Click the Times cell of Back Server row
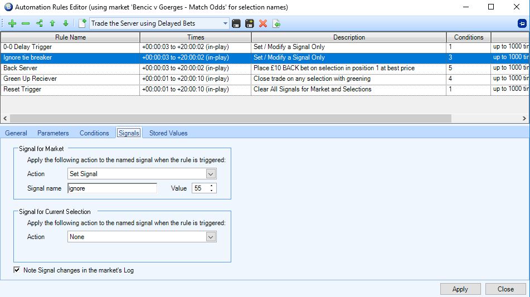The image size is (530, 297). click(x=196, y=68)
